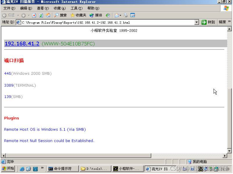Click the Forward arrow toolbar icon
233x174 pixels.
[23, 15]
